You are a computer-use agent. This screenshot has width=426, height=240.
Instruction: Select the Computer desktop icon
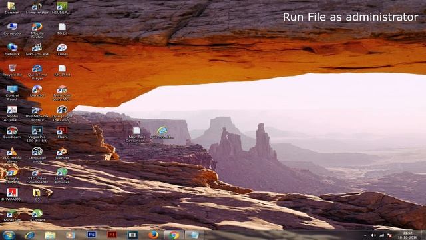pos(12,29)
